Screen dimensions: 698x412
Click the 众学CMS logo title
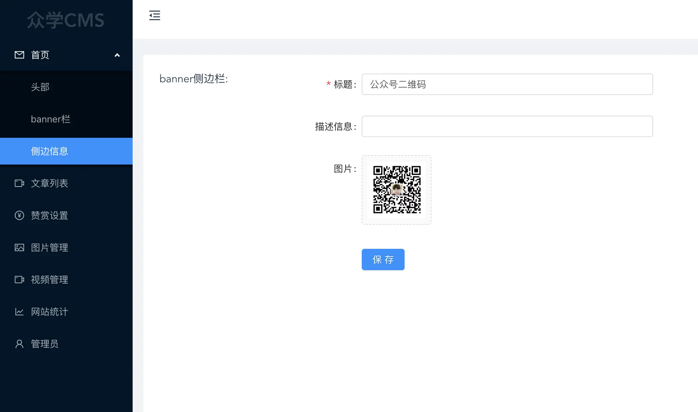tap(66, 20)
